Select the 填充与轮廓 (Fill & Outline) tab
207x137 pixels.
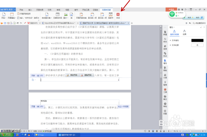[174, 33]
